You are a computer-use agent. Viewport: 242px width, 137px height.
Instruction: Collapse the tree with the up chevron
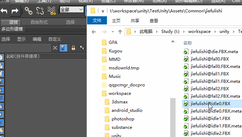[173, 41]
